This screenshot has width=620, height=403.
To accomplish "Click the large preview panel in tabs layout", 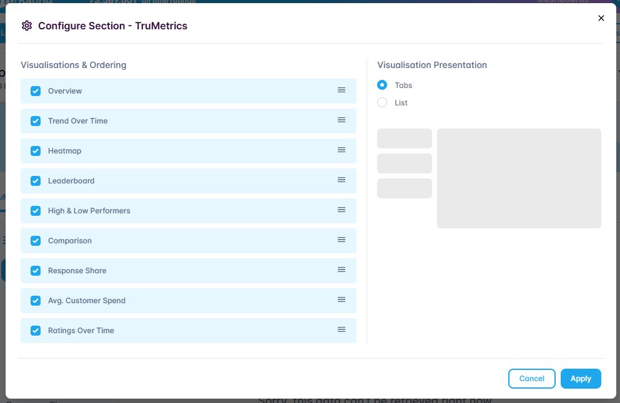I will [519, 178].
